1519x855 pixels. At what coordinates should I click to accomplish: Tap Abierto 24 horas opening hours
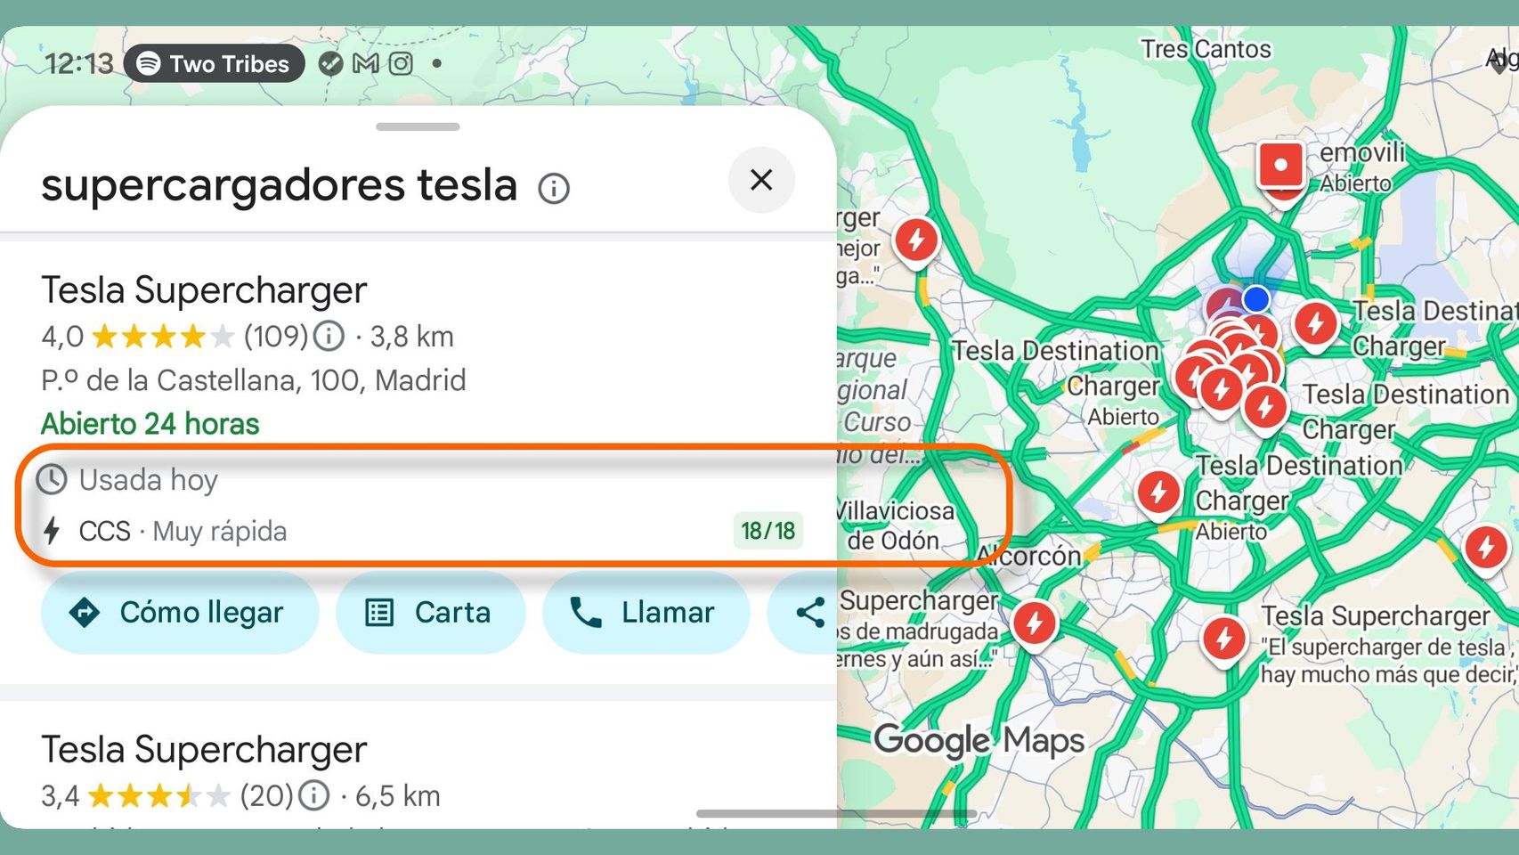tap(150, 423)
